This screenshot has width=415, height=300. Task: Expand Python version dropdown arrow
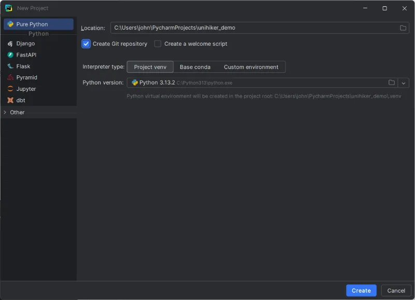pyautogui.click(x=404, y=83)
